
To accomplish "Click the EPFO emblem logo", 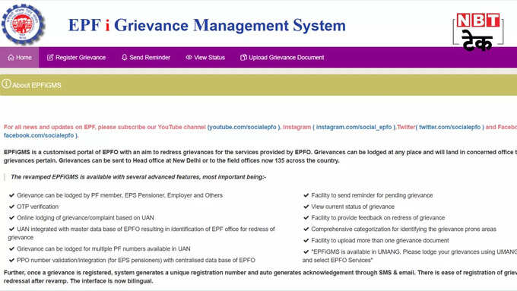I will [x=23, y=24].
